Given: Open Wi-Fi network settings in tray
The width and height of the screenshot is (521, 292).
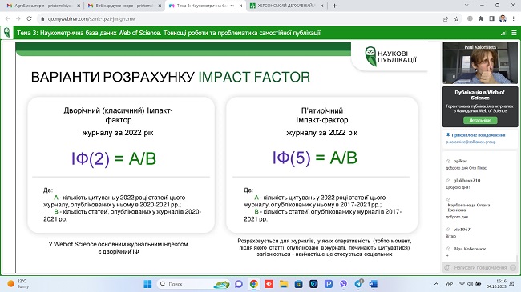Looking at the screenshot, I should 462,284.
